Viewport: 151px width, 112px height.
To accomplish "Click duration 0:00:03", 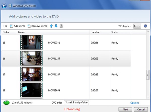I will (x=94, y=59).
